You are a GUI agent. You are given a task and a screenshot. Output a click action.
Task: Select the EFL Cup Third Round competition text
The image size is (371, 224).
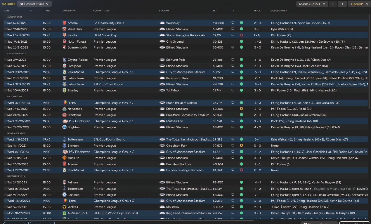pos(108,84)
